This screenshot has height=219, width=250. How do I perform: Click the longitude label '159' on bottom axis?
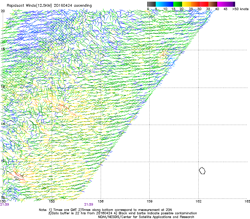coord(149,201)
